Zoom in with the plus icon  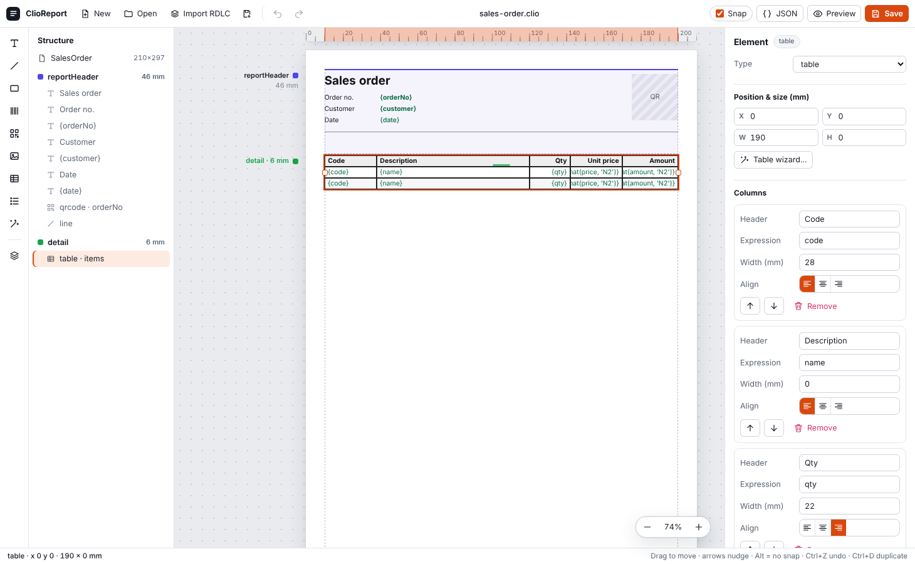point(699,527)
